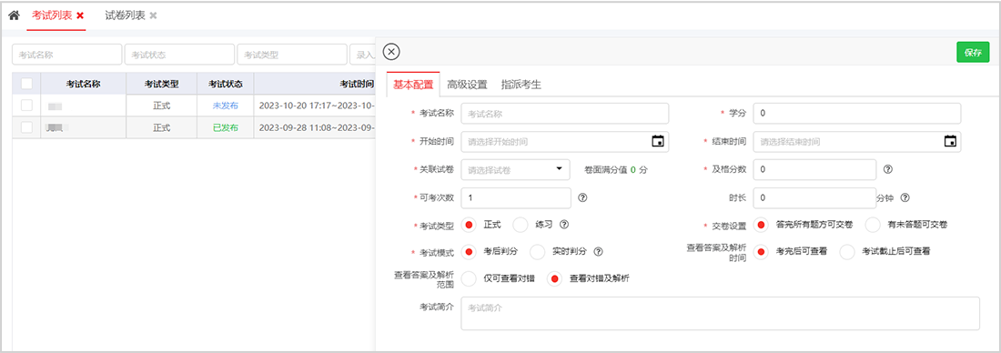Select the 练习 exam type radio

[x=521, y=225]
